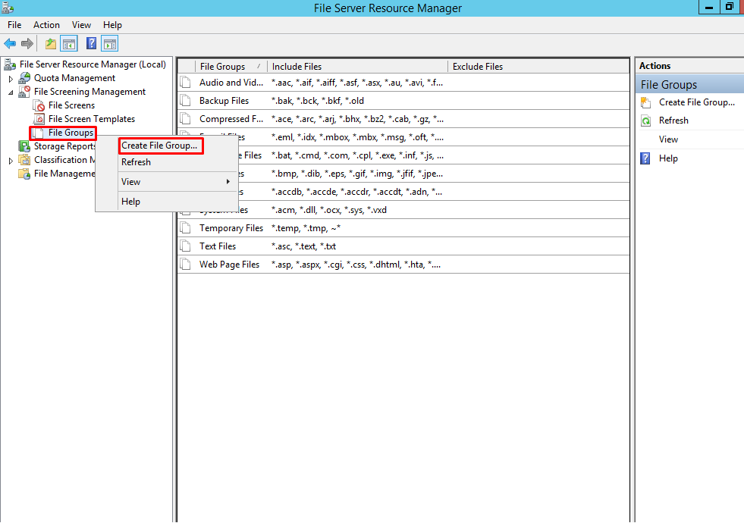Click the Back arrow toolbar icon
Screen dimensions: 744x523
[10, 44]
